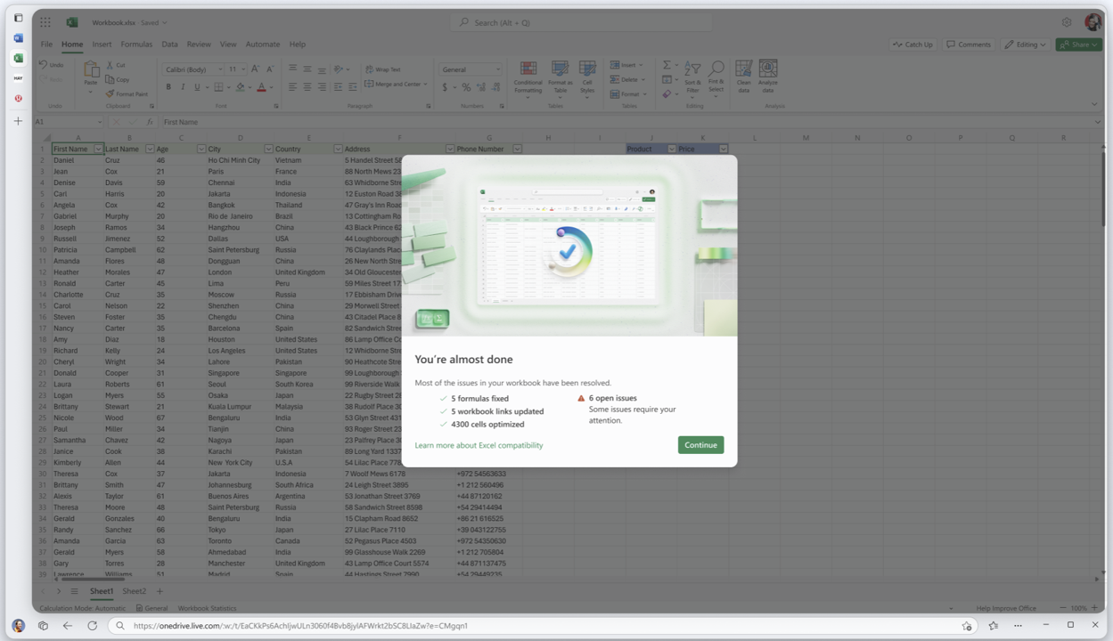
Task: Open Cell Styles gallery
Action: pyautogui.click(x=587, y=77)
